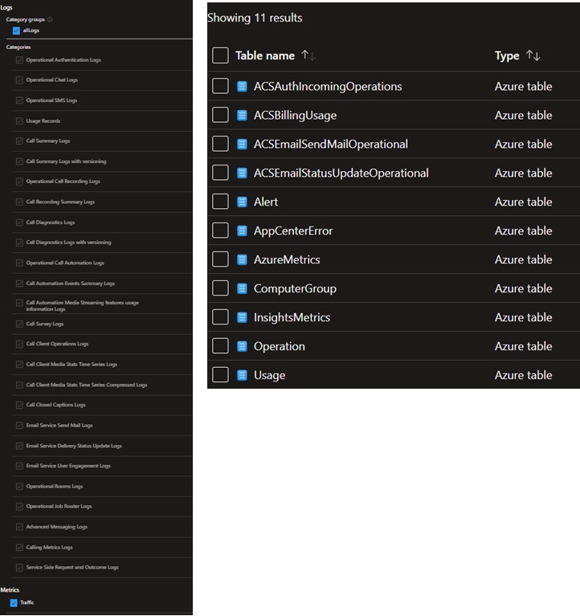Toggle Calling Metrics Logs checkbox
The width and height of the screenshot is (580, 616).
point(19,547)
